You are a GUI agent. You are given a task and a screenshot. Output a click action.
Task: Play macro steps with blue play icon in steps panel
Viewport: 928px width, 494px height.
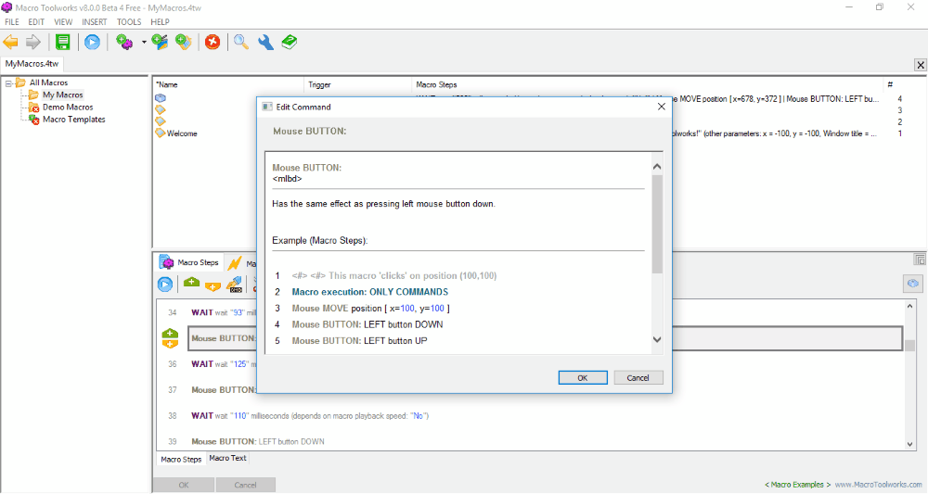(x=165, y=285)
